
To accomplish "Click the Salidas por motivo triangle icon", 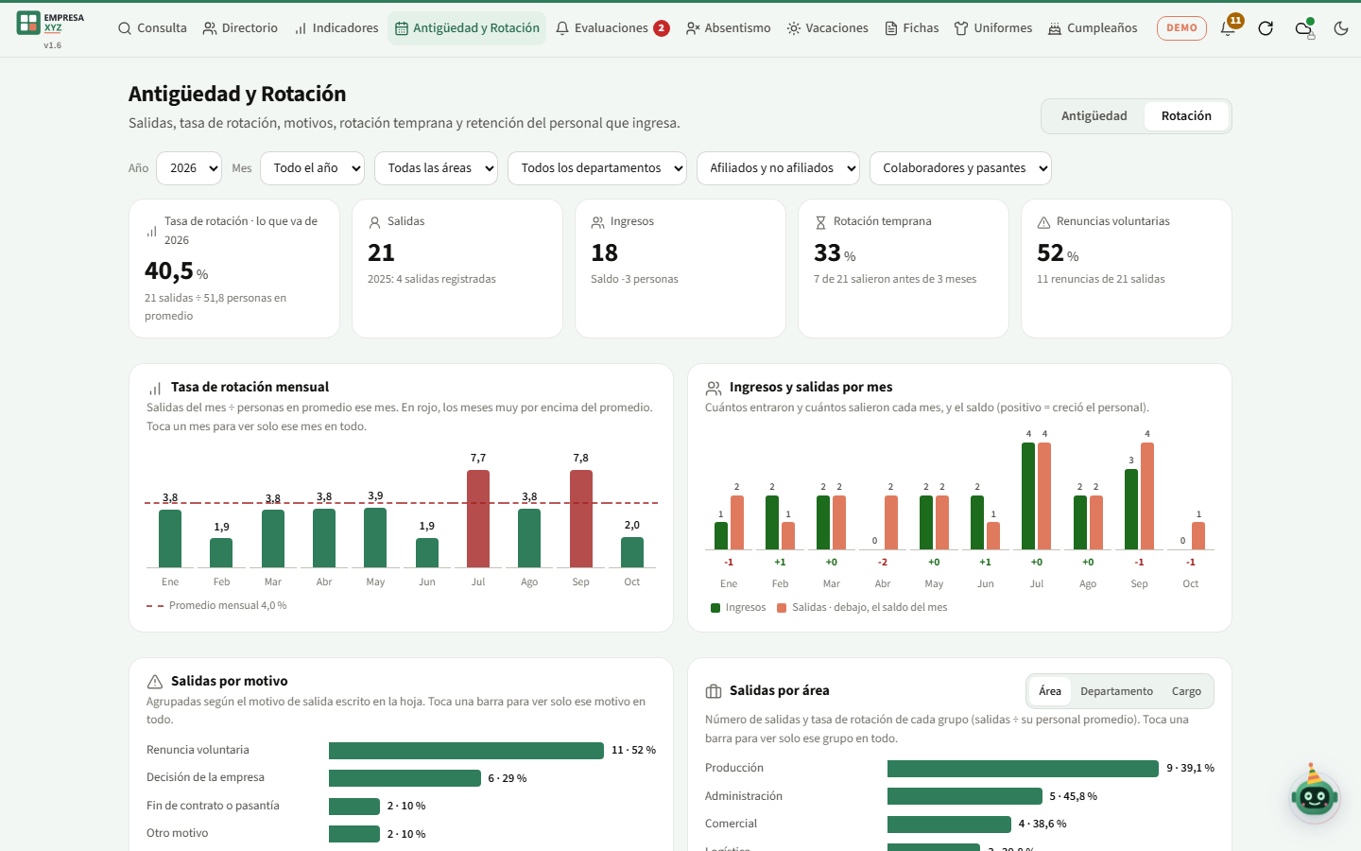I will [155, 682].
